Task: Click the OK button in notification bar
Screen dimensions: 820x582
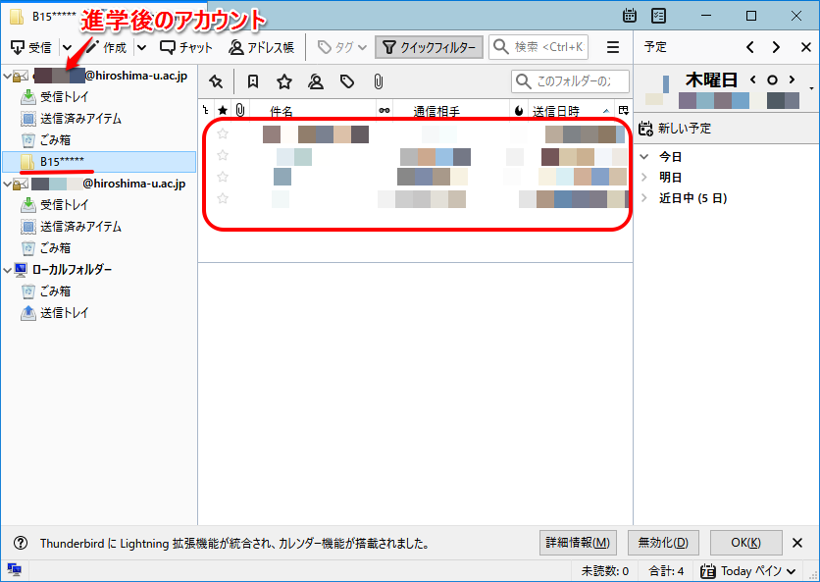Action: pyautogui.click(x=746, y=543)
